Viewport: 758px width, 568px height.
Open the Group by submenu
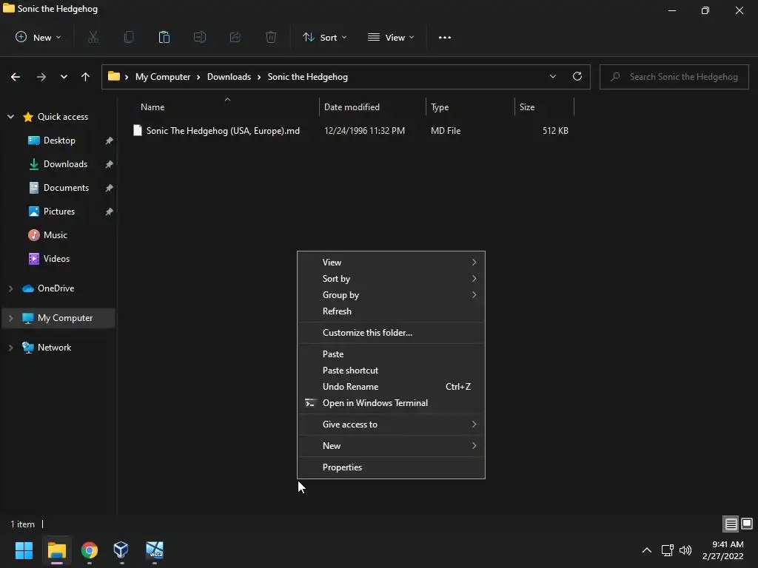[x=391, y=295]
